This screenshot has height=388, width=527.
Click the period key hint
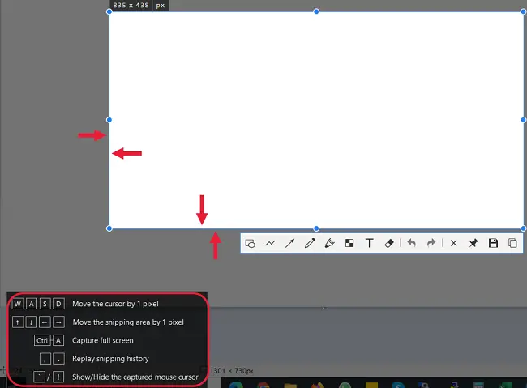click(x=58, y=359)
